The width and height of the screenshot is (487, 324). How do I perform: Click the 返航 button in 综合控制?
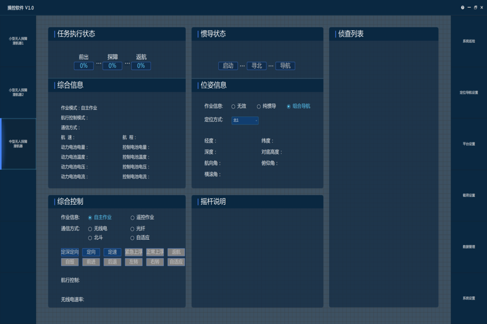(x=176, y=252)
